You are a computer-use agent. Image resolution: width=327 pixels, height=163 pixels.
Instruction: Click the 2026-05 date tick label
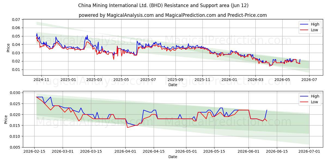(x=282, y=80)
